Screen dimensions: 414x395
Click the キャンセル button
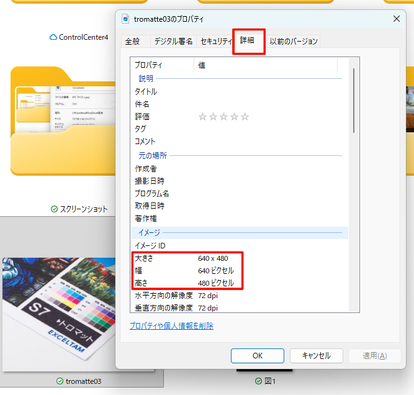coord(316,356)
